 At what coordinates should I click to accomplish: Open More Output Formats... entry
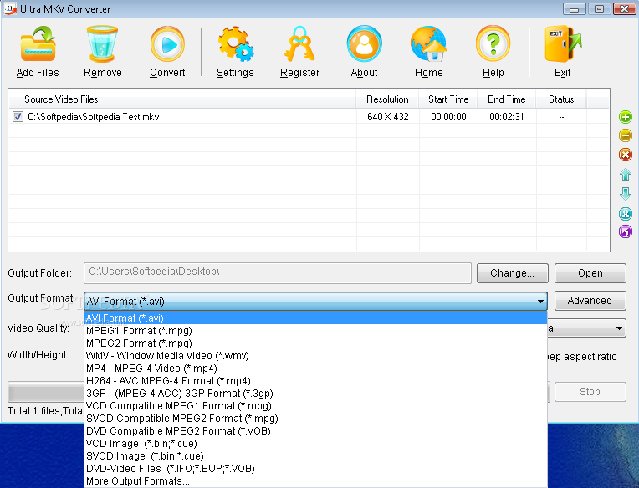pos(315,481)
